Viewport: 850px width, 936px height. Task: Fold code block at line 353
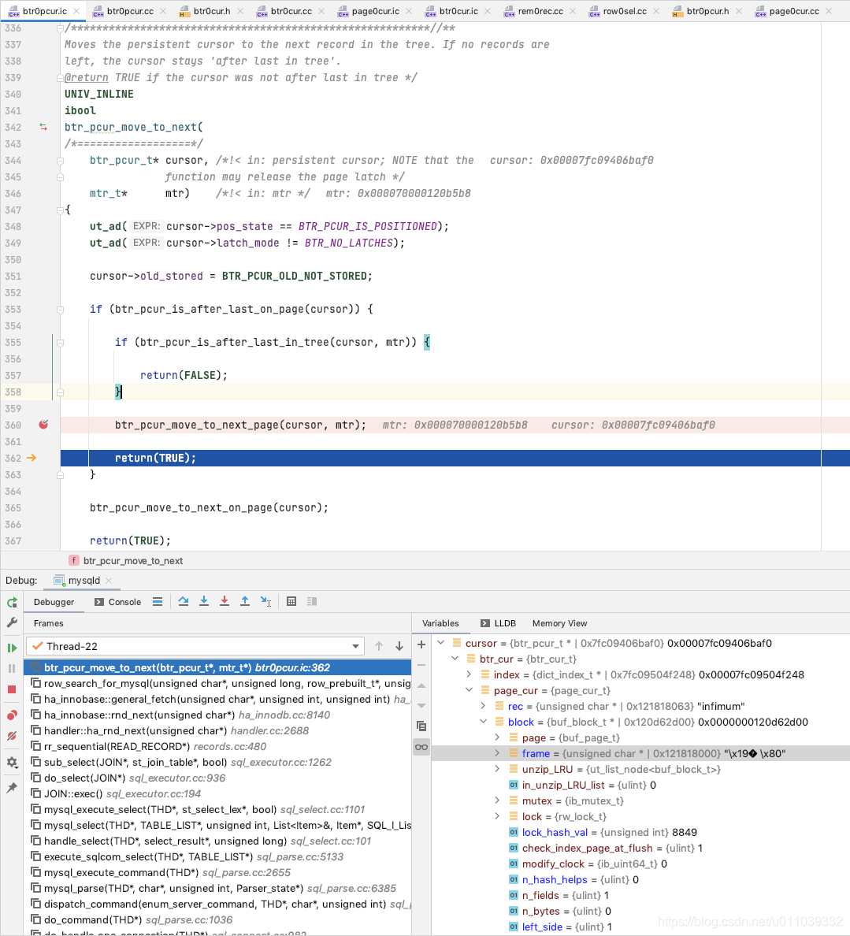(60, 309)
